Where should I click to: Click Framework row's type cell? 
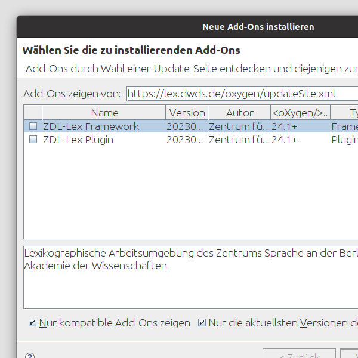click(344, 126)
